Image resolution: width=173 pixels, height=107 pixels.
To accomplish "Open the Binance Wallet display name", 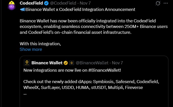I will pos(47,63).
